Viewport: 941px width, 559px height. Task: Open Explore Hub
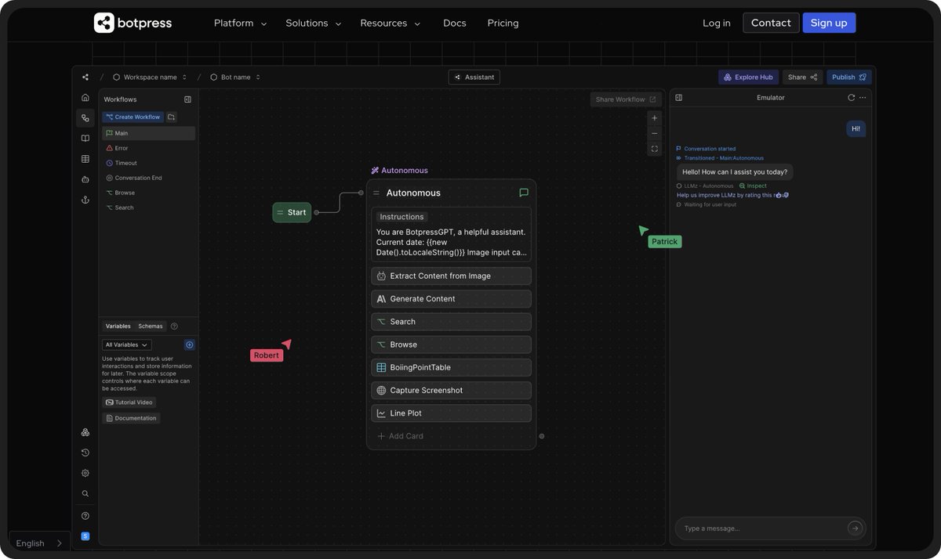(x=748, y=77)
